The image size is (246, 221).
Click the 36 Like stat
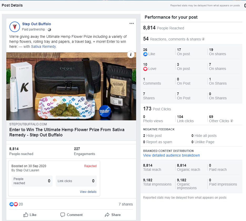tap(149, 52)
